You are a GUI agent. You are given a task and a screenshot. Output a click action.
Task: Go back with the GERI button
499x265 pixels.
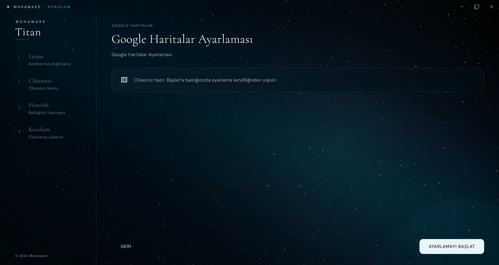pyautogui.click(x=126, y=246)
